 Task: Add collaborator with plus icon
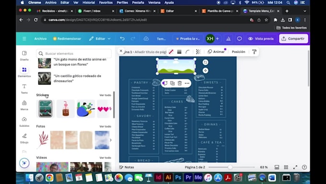click(x=217, y=38)
